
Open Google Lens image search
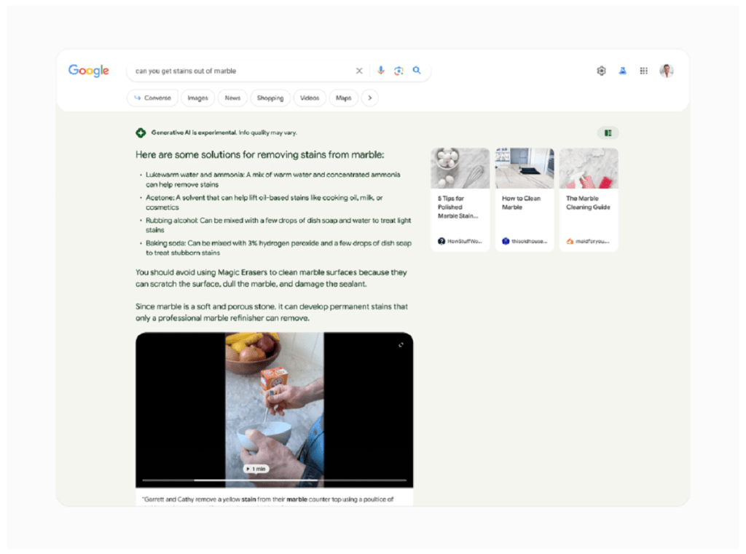point(398,71)
